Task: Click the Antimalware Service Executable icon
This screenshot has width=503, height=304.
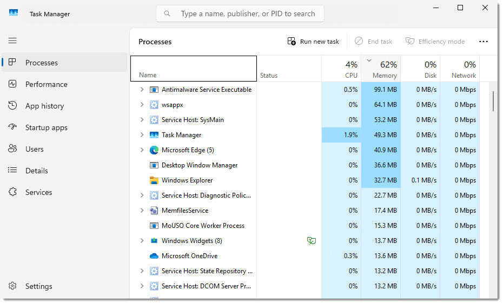Action: [154, 90]
